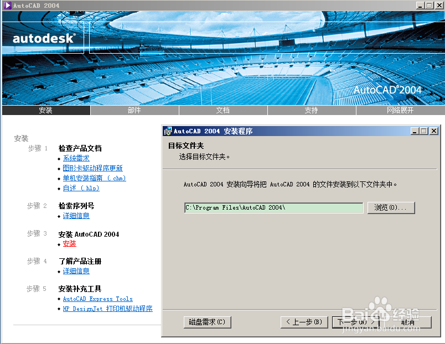Click the destination folder path field
This screenshot has width=445, height=344.
click(273, 207)
